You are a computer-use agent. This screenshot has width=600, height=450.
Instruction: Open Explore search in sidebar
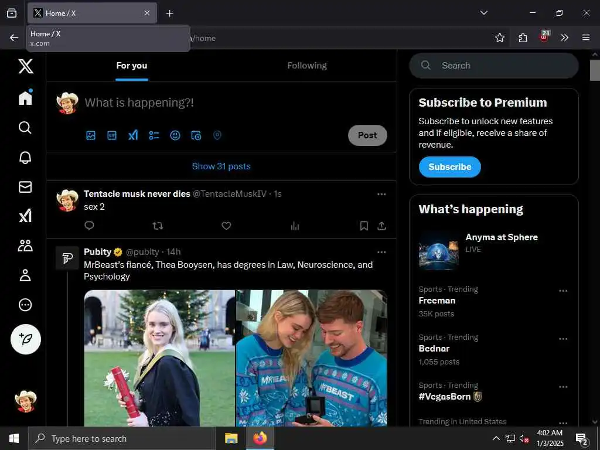click(x=25, y=127)
